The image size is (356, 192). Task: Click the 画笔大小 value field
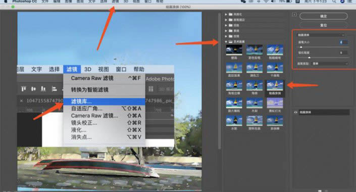pos(343,42)
